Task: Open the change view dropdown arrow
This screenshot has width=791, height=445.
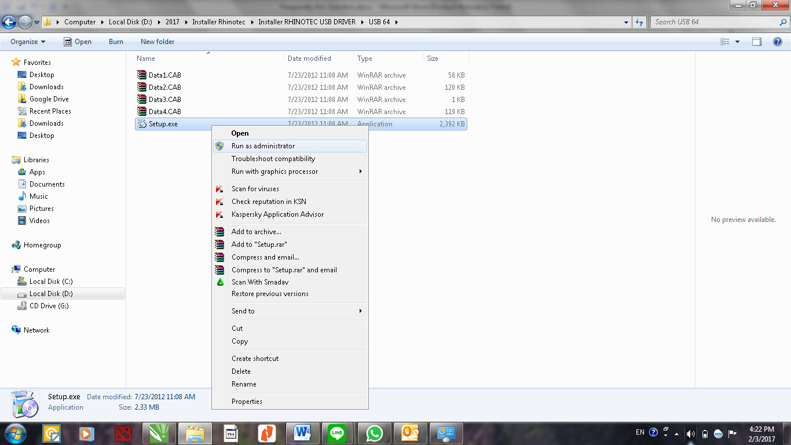Action: tap(737, 42)
